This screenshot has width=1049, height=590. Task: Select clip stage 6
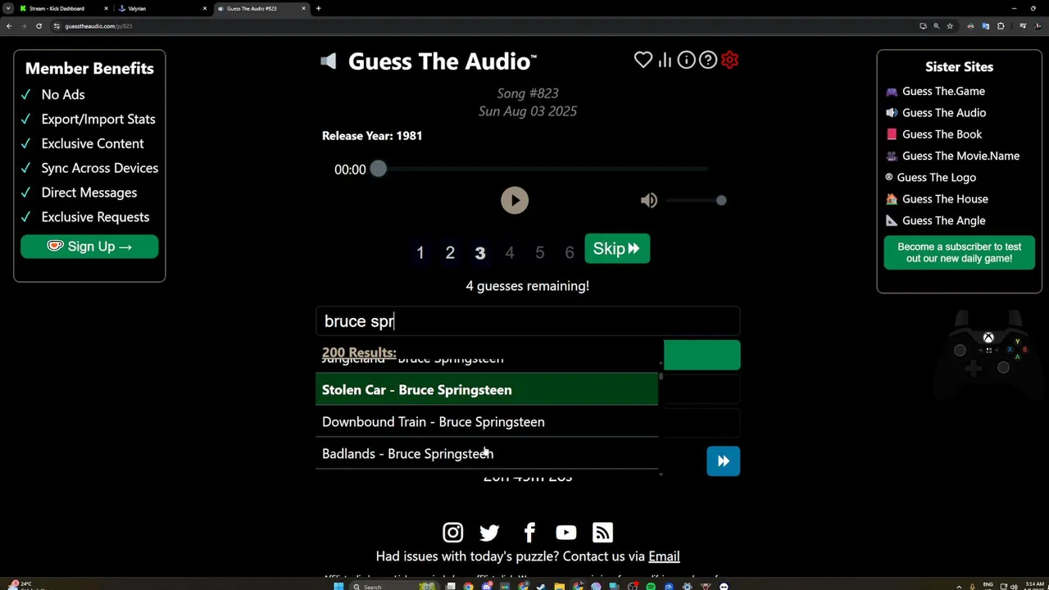(570, 252)
